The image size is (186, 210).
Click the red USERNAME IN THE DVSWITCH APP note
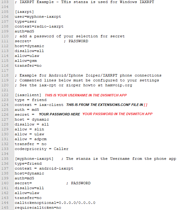coord(86,95)
